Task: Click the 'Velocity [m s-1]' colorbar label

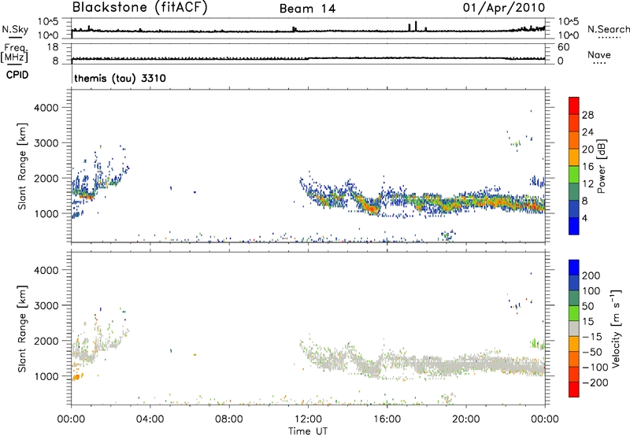Action: pos(617,328)
